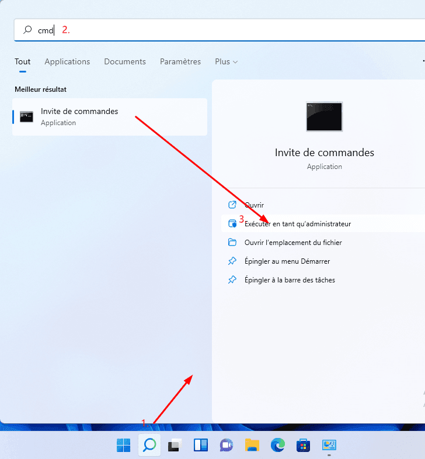Click the large Command Prompt preview icon
Viewport: 425px width, 459px height.
(324, 116)
